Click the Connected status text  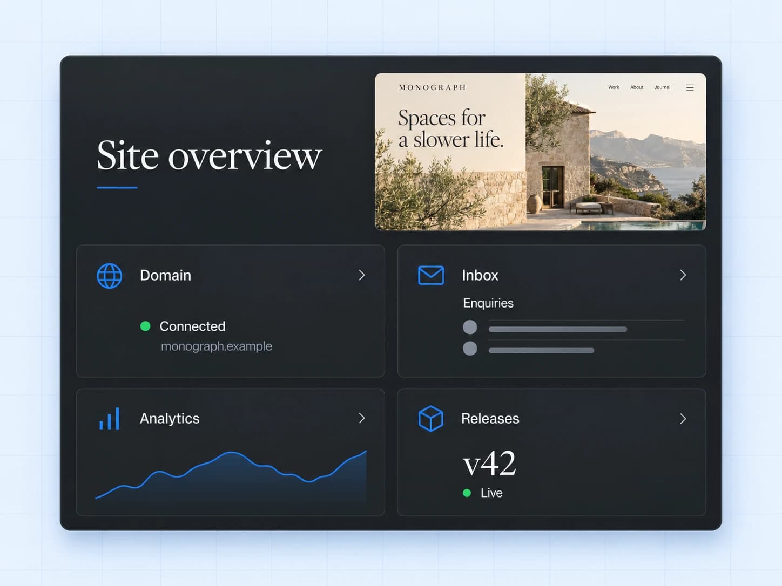(192, 326)
